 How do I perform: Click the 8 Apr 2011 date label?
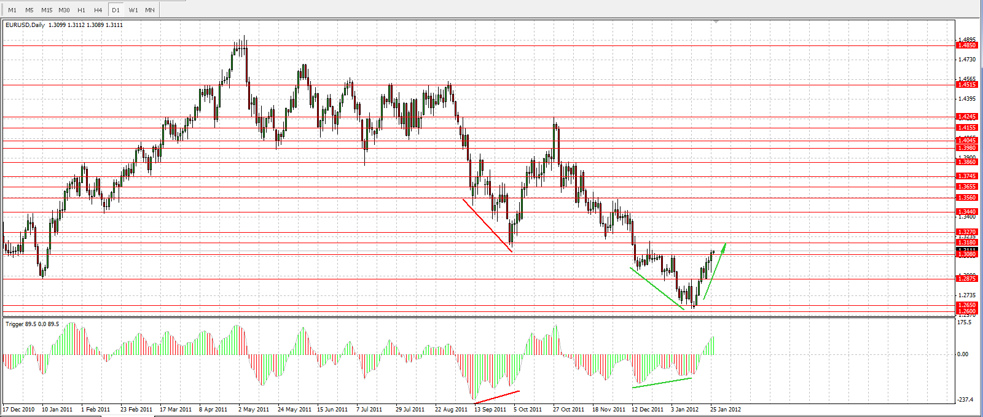[x=213, y=410]
